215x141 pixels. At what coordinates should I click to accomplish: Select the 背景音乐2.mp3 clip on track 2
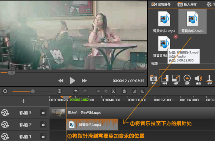[x=92, y=125]
